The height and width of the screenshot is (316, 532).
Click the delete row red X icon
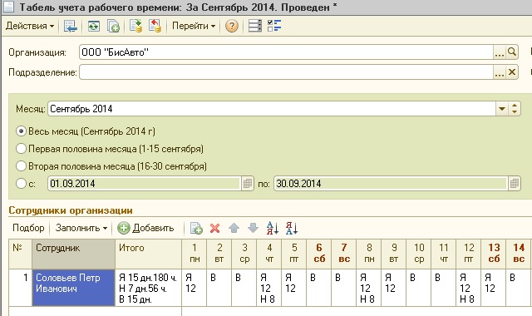click(214, 228)
